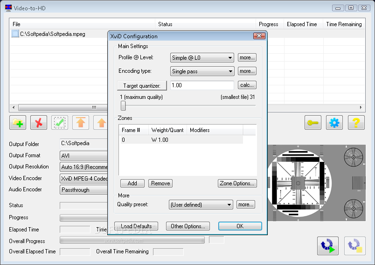Open the Output Format AVI dropdown
The image size is (375, 265).
pos(83,156)
